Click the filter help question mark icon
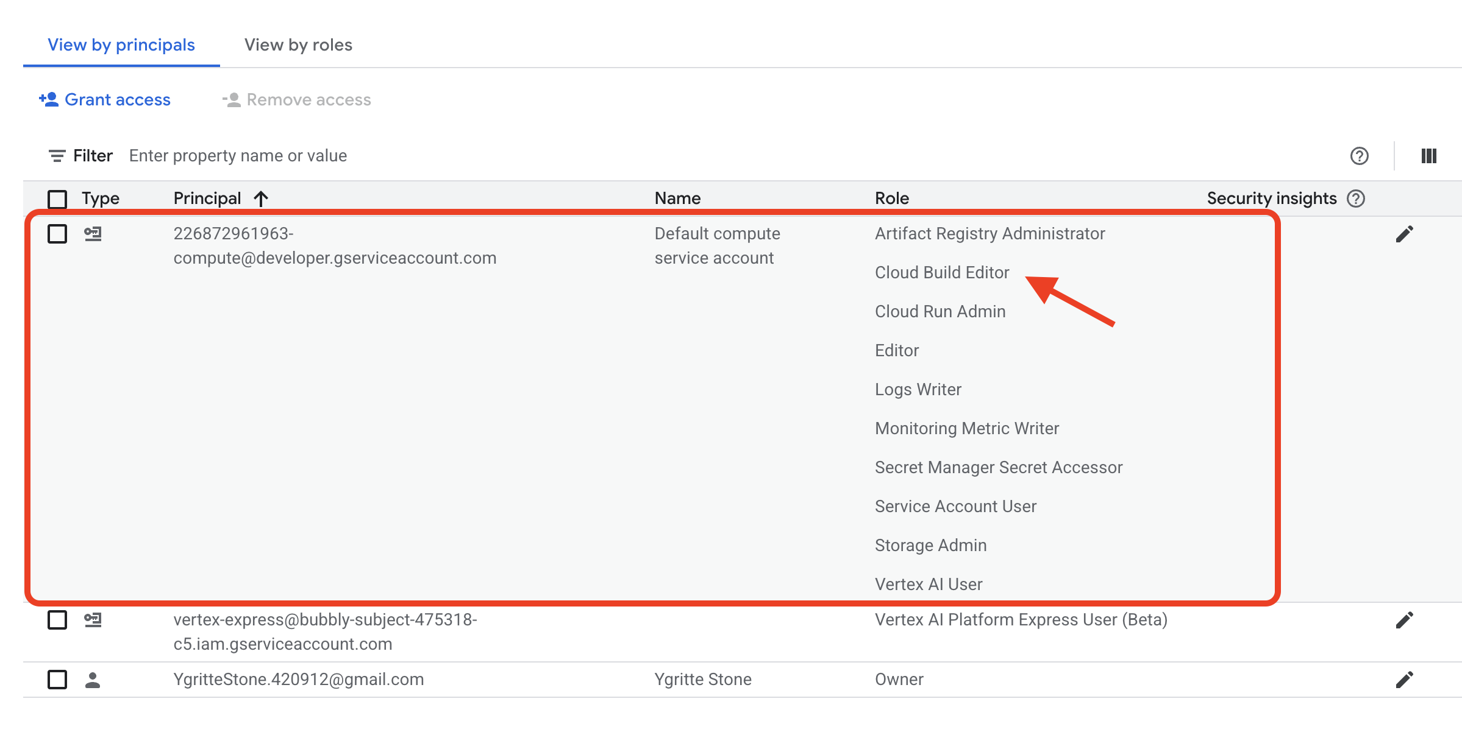1462x749 pixels. [1359, 156]
